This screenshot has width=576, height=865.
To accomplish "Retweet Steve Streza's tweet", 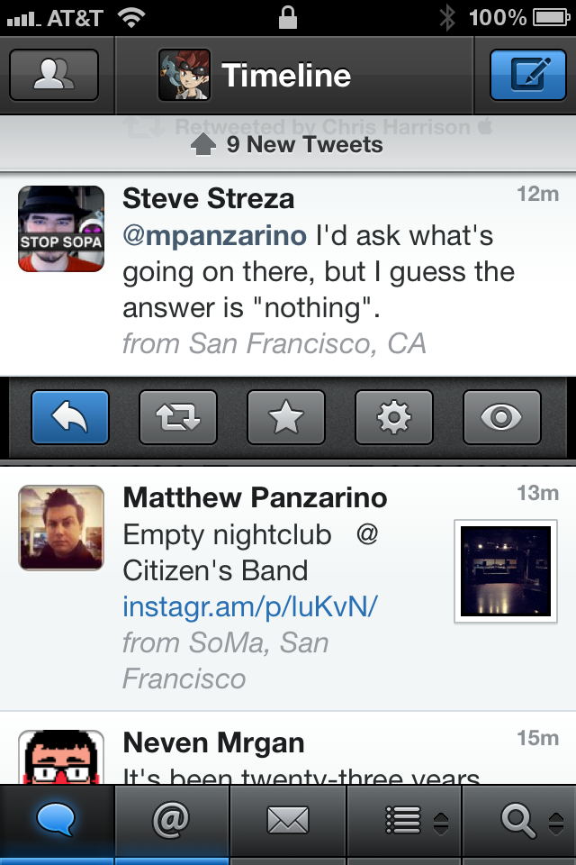I will pyautogui.click(x=178, y=417).
